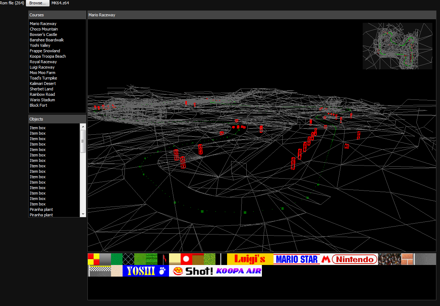Select the pale yellow texture
The image size is (440, 306).
tap(175, 259)
